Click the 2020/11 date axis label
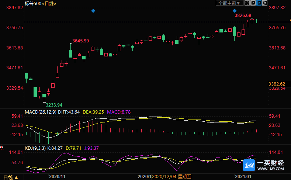Viewport: 291px width, 180px height. pos(57,176)
